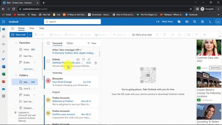Open the account avatar OC
This screenshot has height=125, width=222.
coord(218,22)
